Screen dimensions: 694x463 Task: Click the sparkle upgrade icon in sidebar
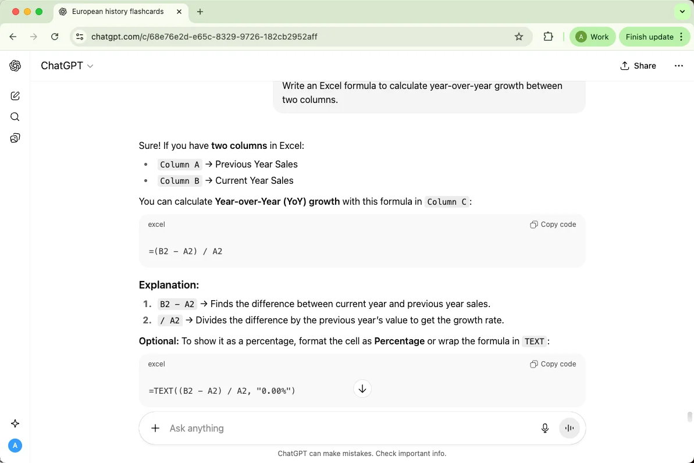[15, 423]
